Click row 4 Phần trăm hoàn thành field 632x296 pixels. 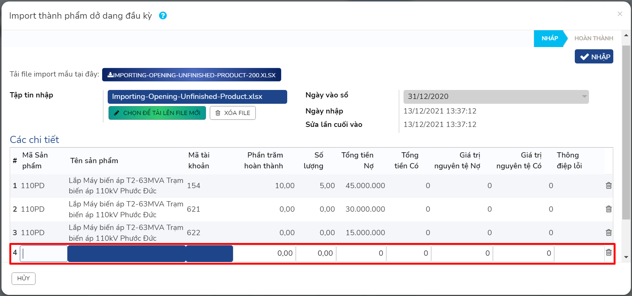coord(264,253)
